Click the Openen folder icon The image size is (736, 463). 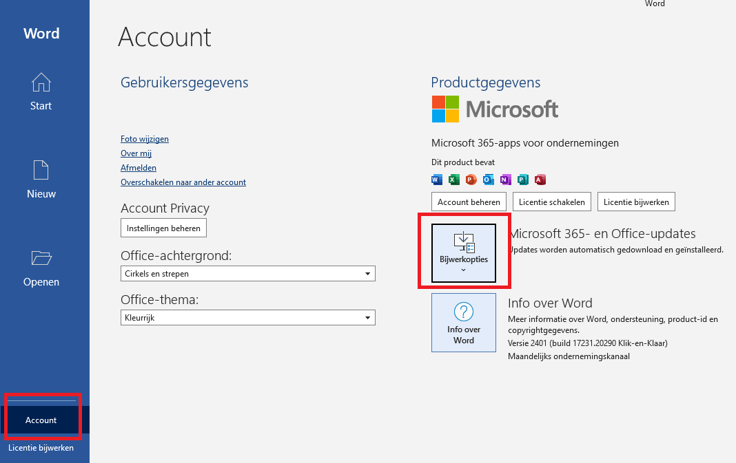coord(41,258)
